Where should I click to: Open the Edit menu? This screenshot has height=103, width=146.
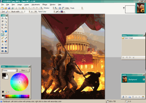point(8,5)
